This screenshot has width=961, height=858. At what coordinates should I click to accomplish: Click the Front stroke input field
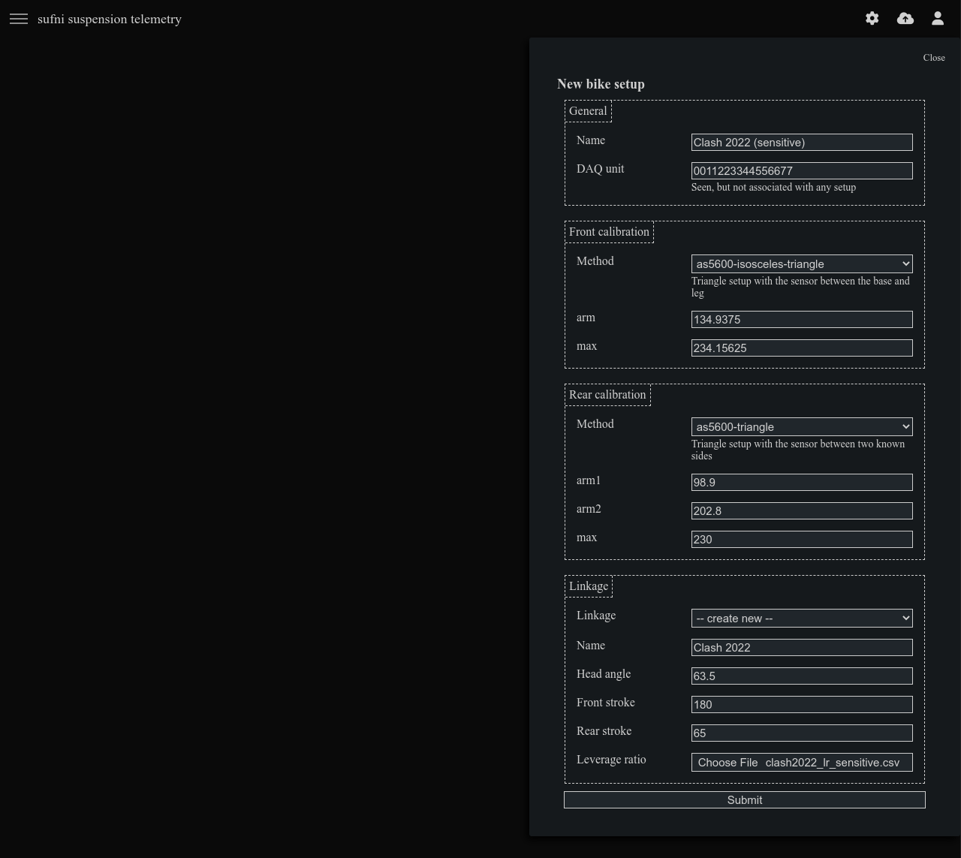(x=802, y=704)
